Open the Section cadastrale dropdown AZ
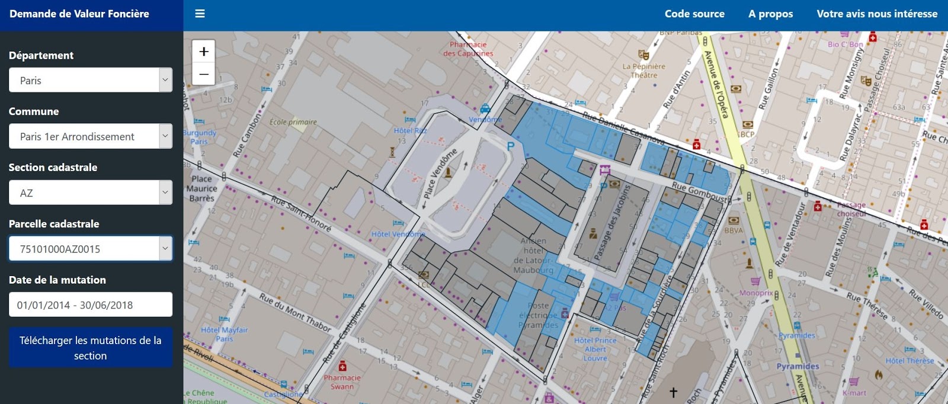The width and height of the screenshot is (948, 404). tap(91, 193)
